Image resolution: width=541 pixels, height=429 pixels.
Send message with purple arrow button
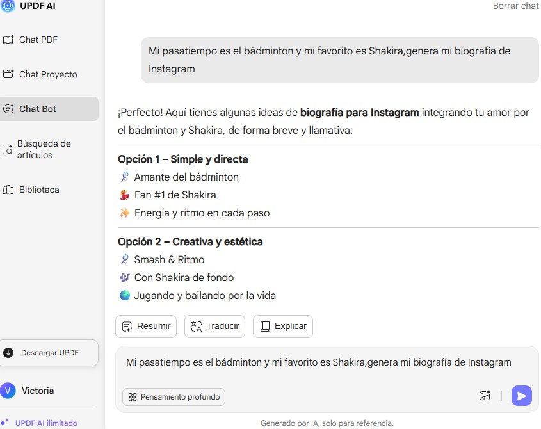pos(522,396)
